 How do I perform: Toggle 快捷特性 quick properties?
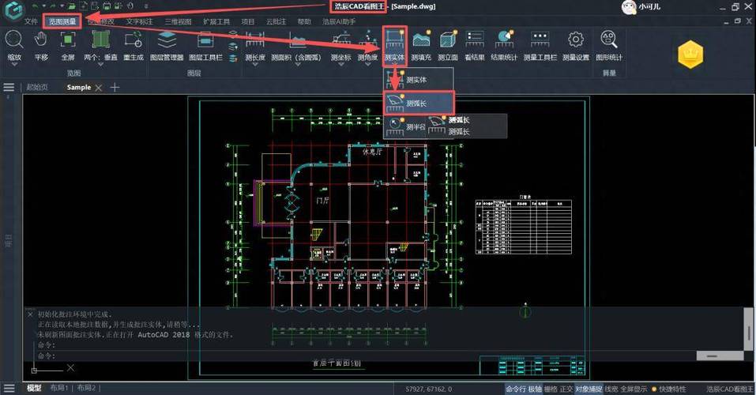pos(672,389)
